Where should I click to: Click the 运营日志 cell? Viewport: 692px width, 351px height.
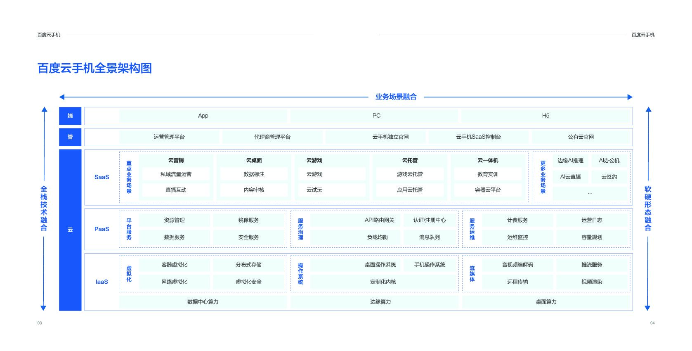pos(592,220)
